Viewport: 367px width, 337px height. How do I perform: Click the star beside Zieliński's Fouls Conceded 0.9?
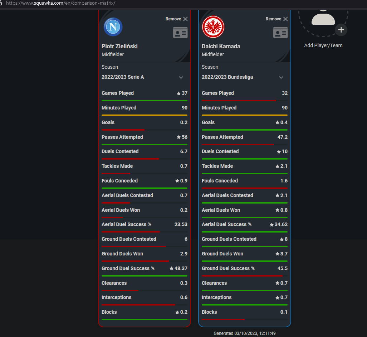[x=177, y=181]
